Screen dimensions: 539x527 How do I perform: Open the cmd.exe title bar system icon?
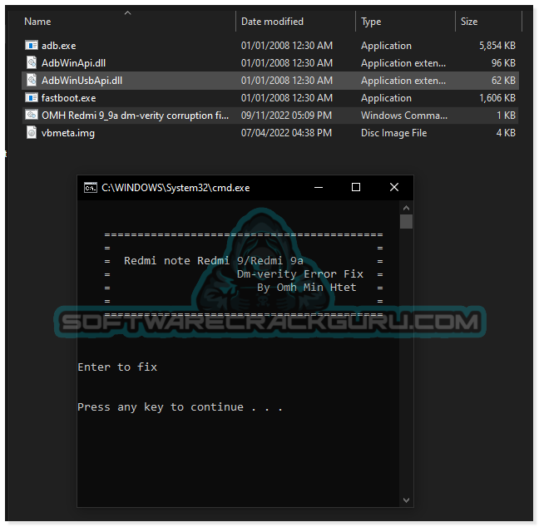click(x=91, y=188)
